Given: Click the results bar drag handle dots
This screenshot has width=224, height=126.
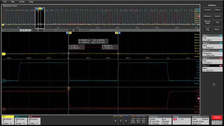Looking at the screenshot, I should pos(201,59).
